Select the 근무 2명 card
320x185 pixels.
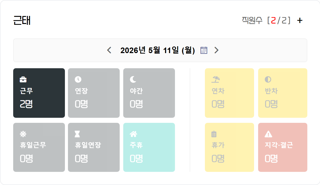(x=39, y=93)
